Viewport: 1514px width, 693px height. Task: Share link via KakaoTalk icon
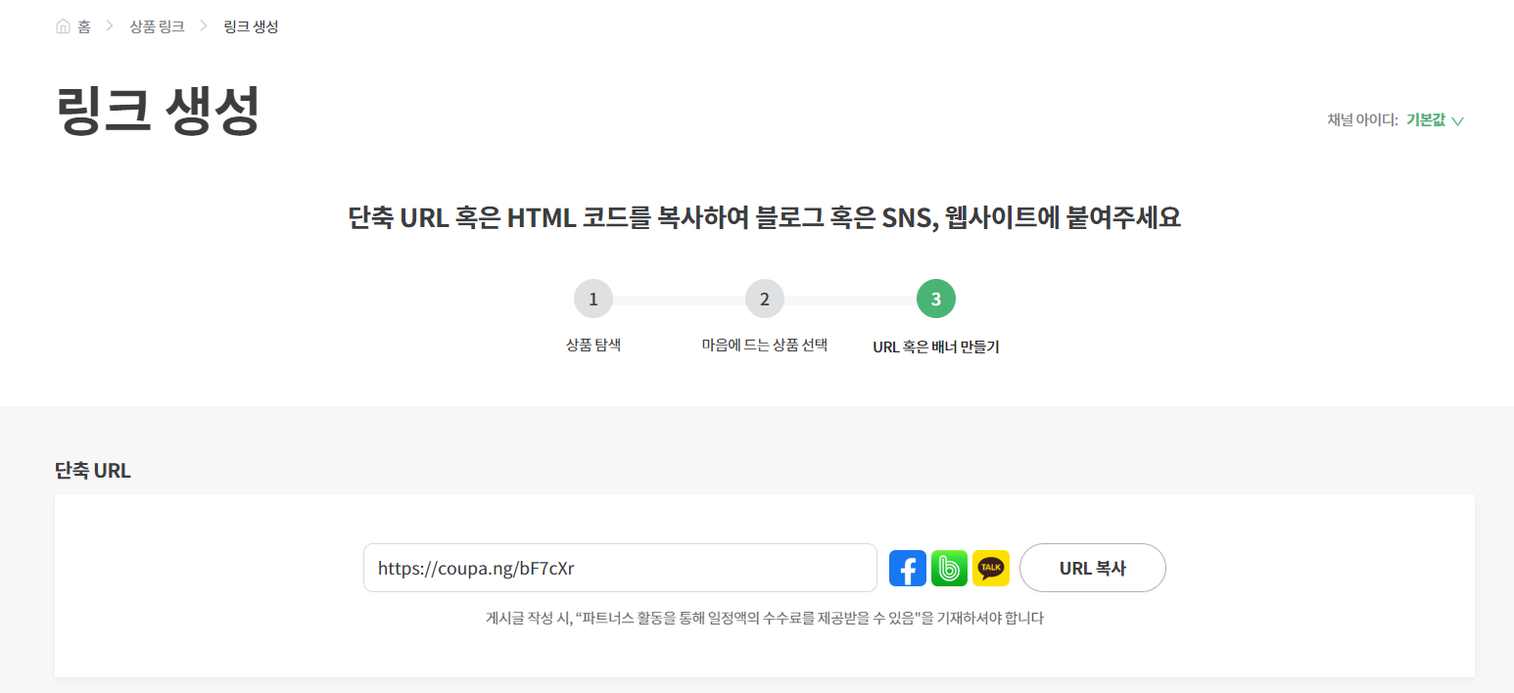tap(991, 569)
